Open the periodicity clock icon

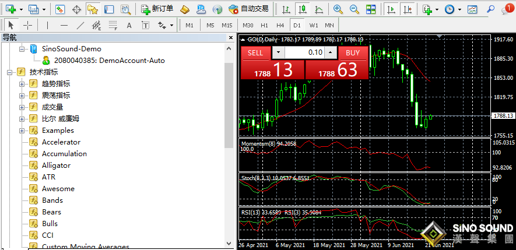click(450, 9)
